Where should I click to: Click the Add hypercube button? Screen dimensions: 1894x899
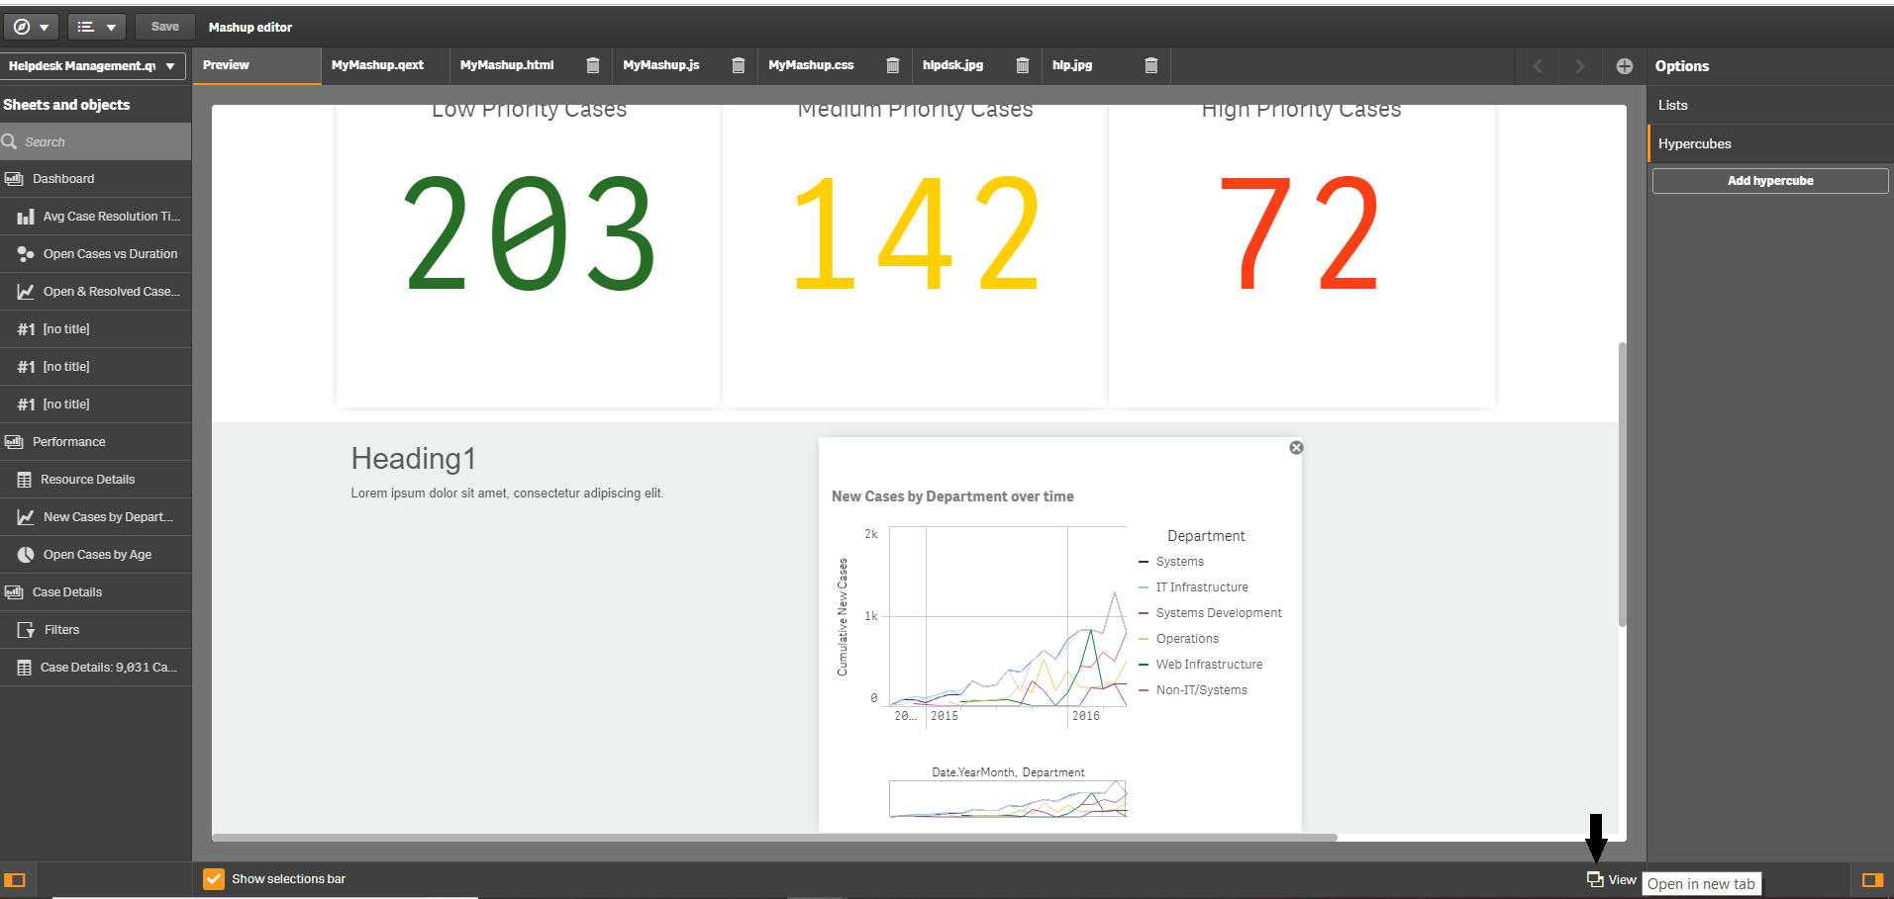[x=1770, y=181]
